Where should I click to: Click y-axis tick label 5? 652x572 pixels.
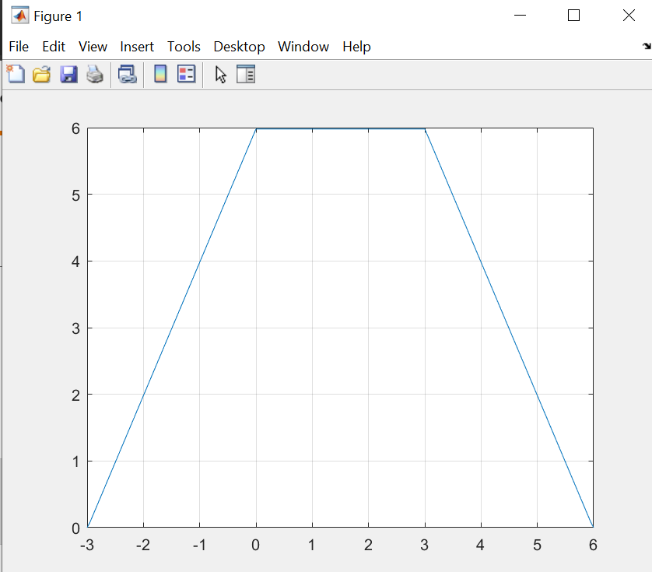[x=75, y=195]
